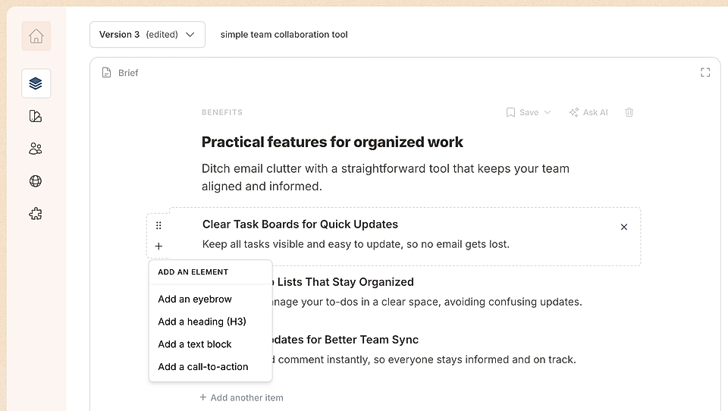Viewport: 728px width, 411px height.
Task: Go to the Home icon in sidebar
Action: (36, 36)
